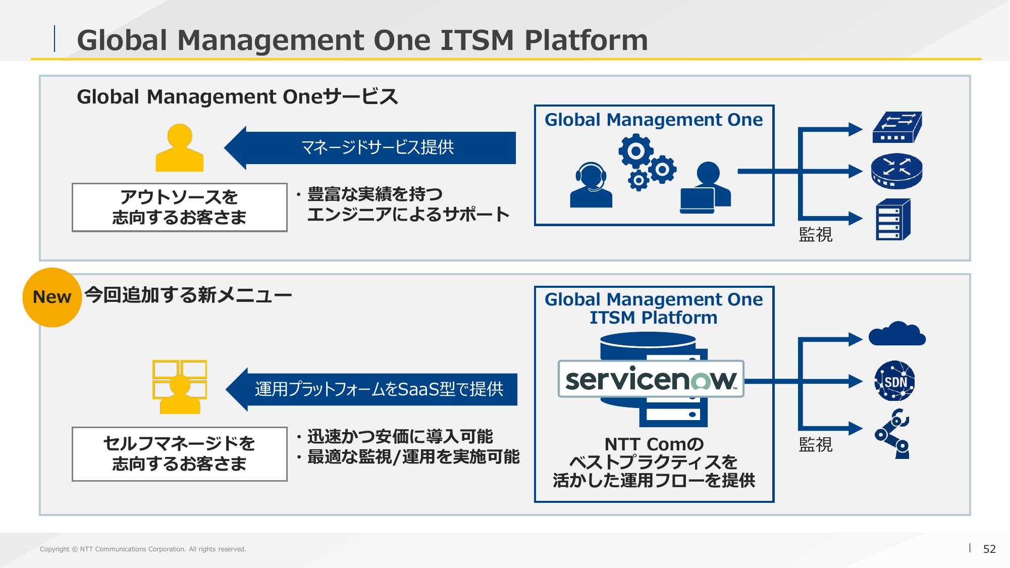Click the engineer with laptop icon
Screen dimensions: 1010x568
pos(705,187)
